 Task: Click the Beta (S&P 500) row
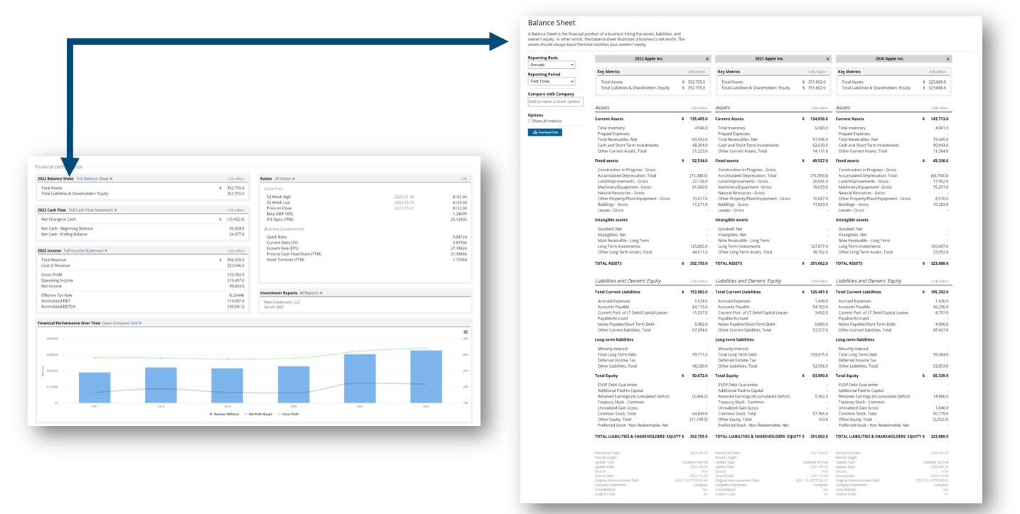pos(365,214)
